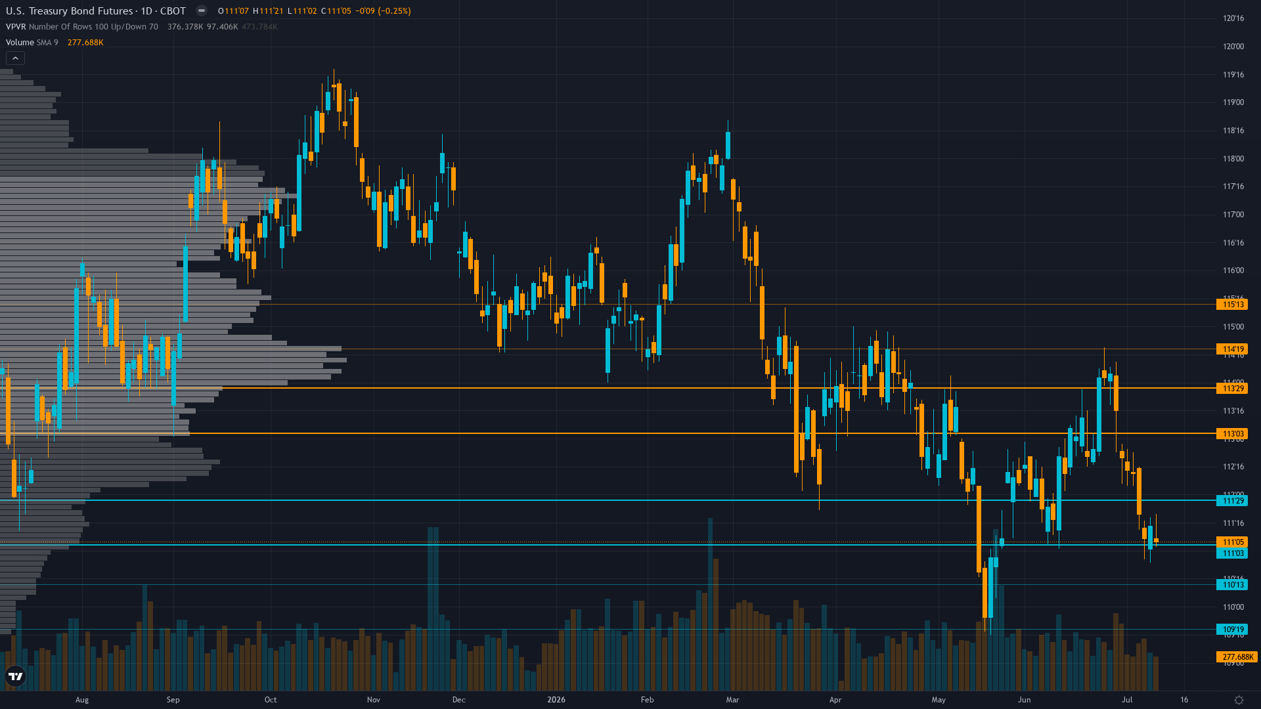
Task: Click the May label on time axis
Action: point(939,700)
